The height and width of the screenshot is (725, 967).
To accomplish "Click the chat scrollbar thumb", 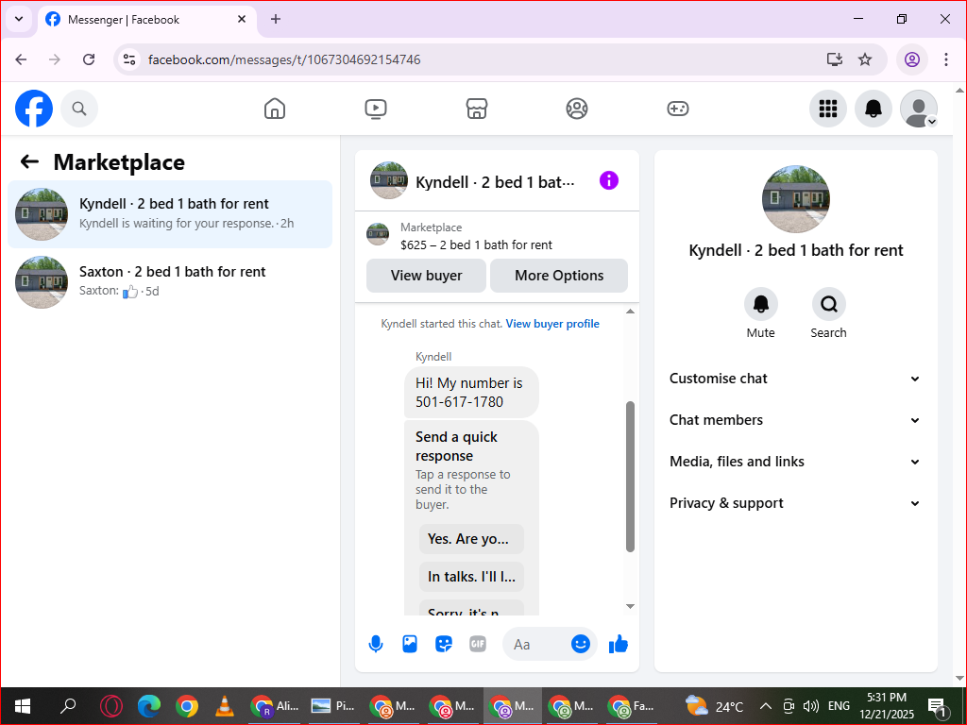I will click(630, 477).
